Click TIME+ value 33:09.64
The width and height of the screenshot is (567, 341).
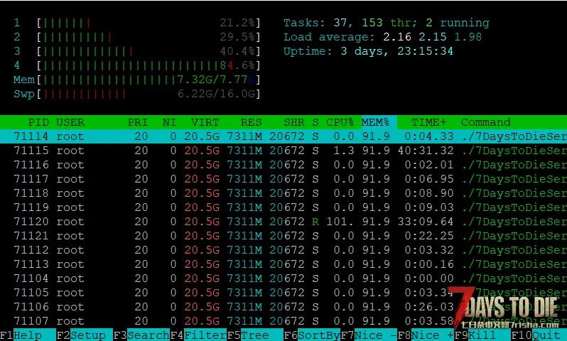tap(426, 222)
